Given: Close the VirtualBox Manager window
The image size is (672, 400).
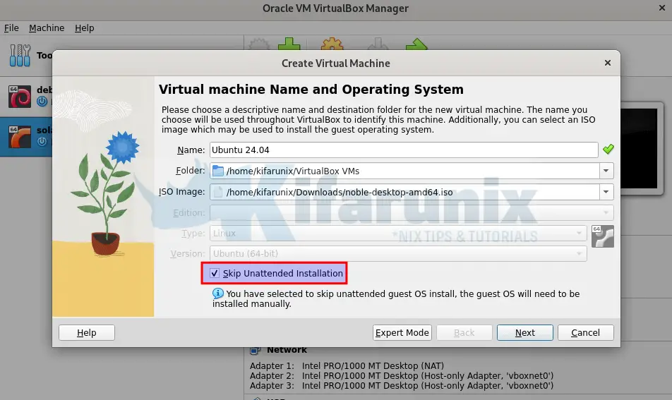Looking at the screenshot, I should coord(661,8).
